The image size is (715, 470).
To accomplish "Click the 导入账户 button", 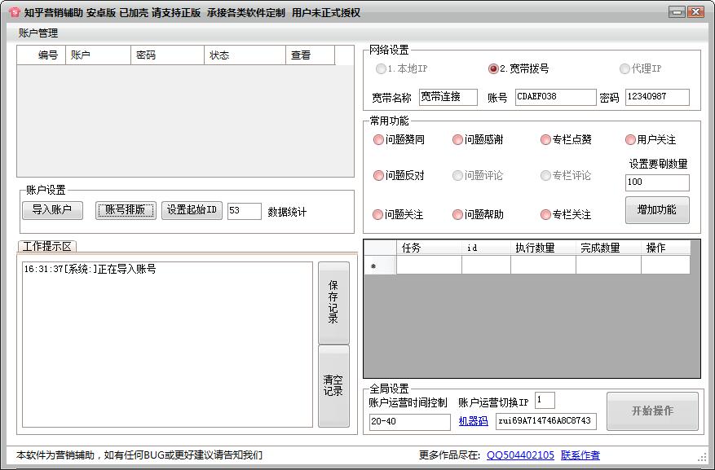I will pos(52,210).
